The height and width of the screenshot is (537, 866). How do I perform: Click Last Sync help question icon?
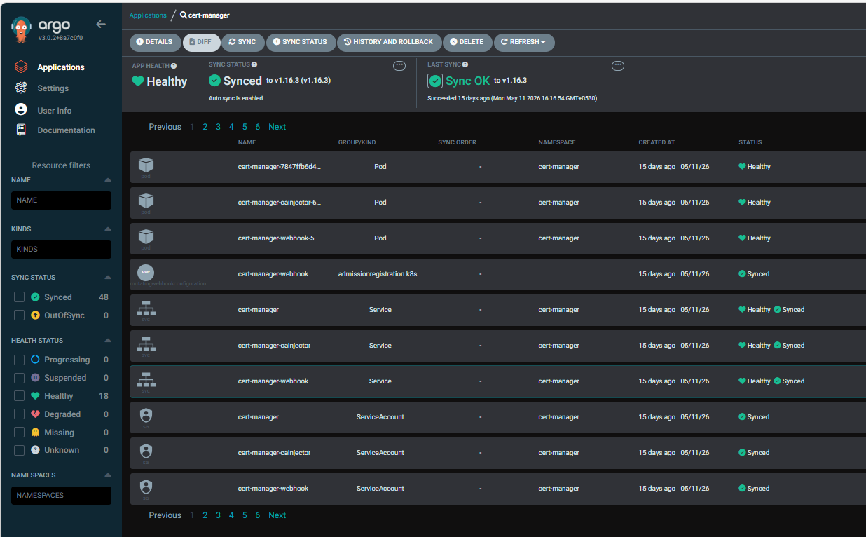[x=465, y=64]
